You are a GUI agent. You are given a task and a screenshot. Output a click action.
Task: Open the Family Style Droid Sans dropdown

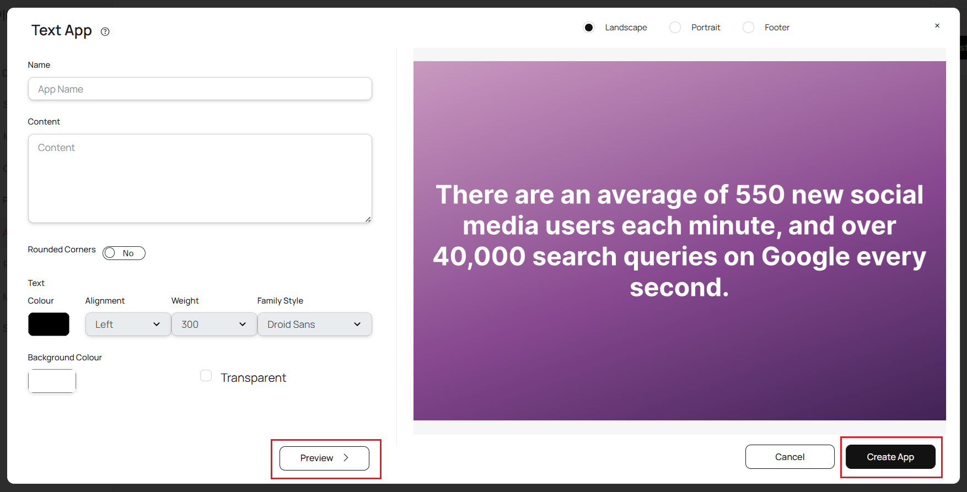[x=314, y=325]
